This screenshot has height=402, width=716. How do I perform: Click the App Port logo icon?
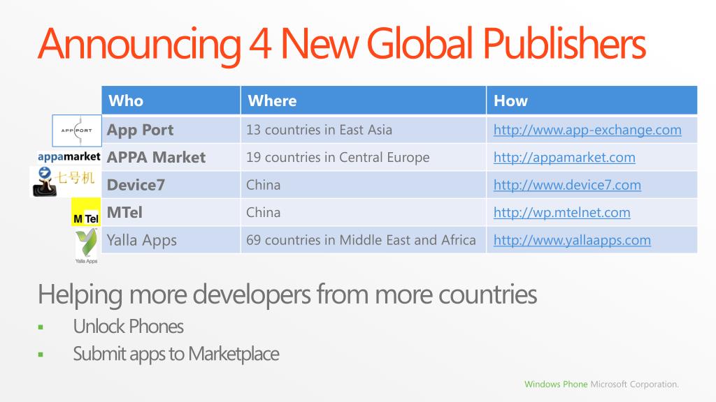coord(77,131)
